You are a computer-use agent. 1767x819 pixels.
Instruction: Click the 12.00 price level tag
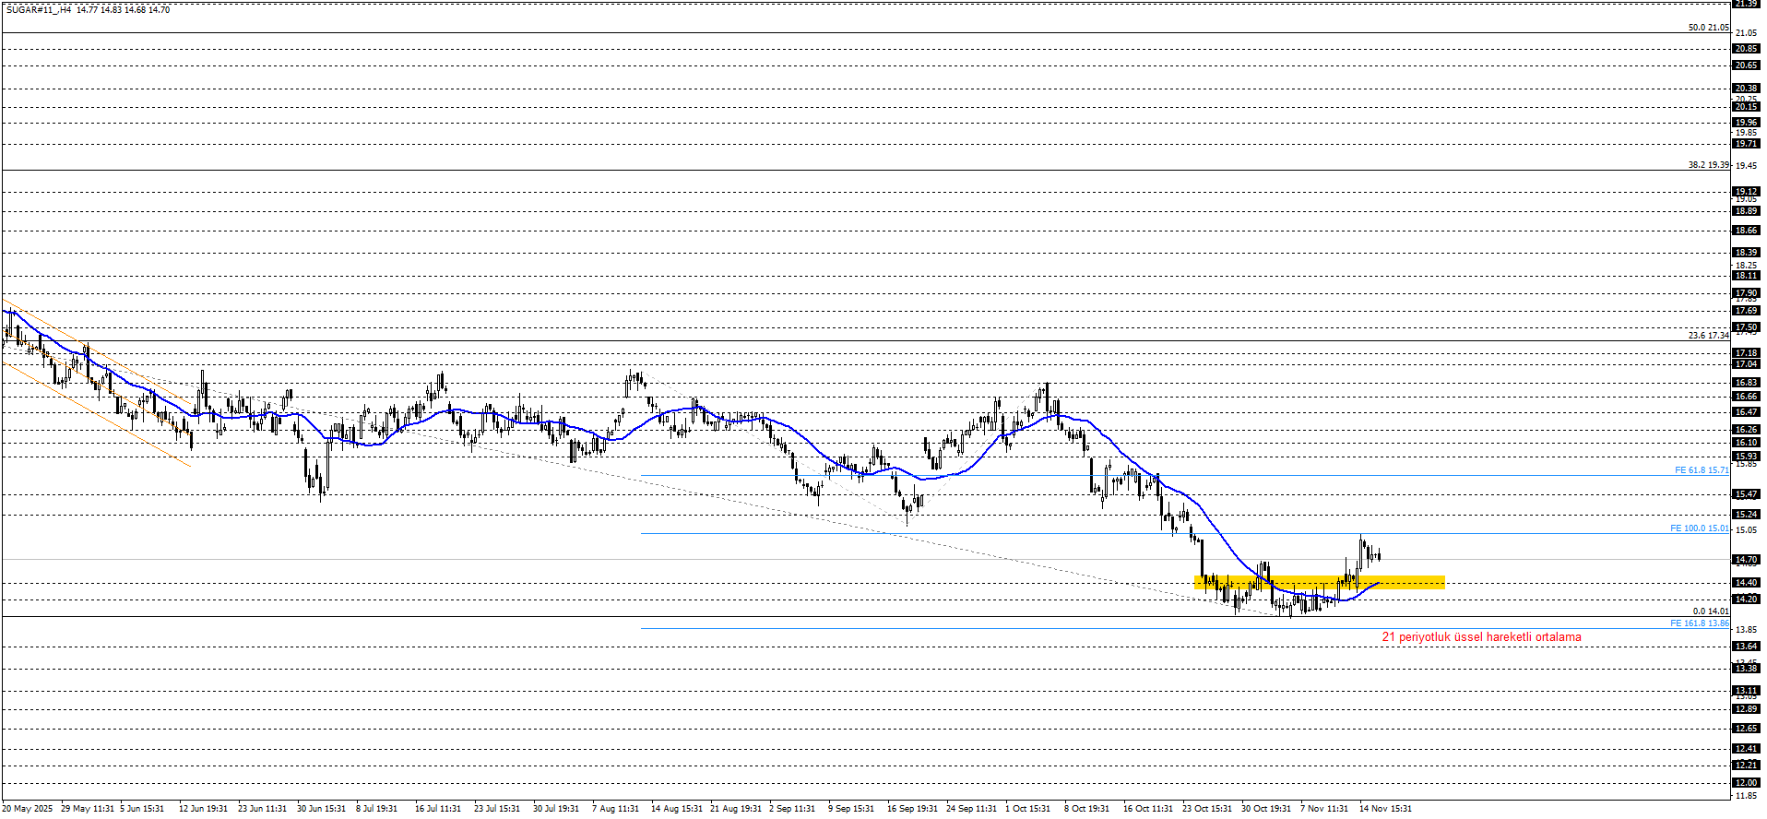[1746, 783]
